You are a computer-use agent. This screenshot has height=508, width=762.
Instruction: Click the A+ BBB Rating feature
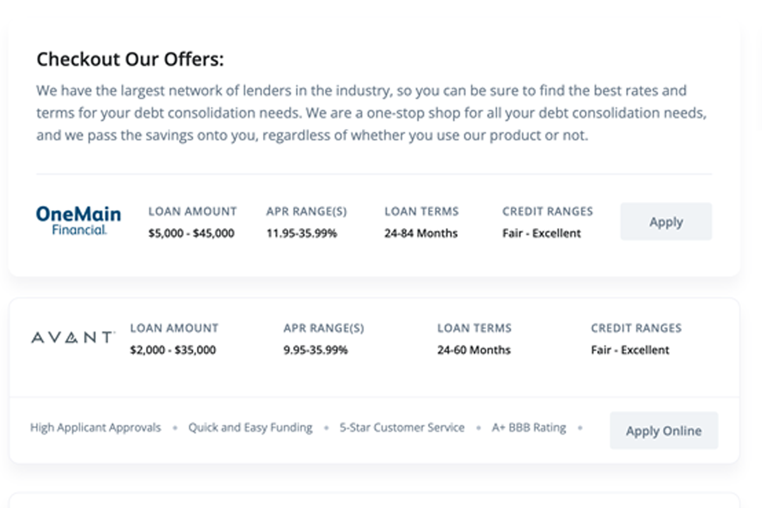point(529,427)
